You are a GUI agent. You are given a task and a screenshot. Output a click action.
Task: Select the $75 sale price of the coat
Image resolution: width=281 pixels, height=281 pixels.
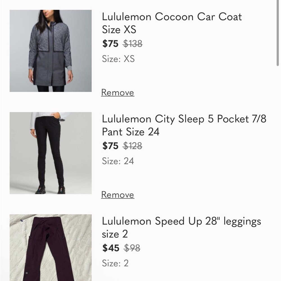[110, 44]
